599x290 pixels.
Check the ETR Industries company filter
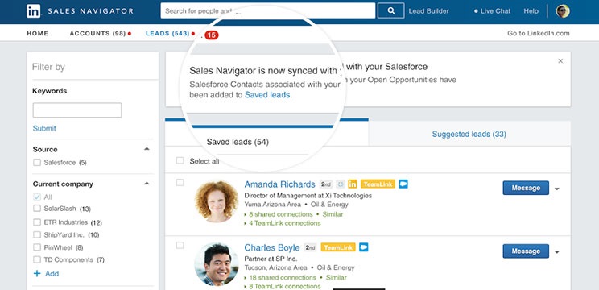coord(37,222)
